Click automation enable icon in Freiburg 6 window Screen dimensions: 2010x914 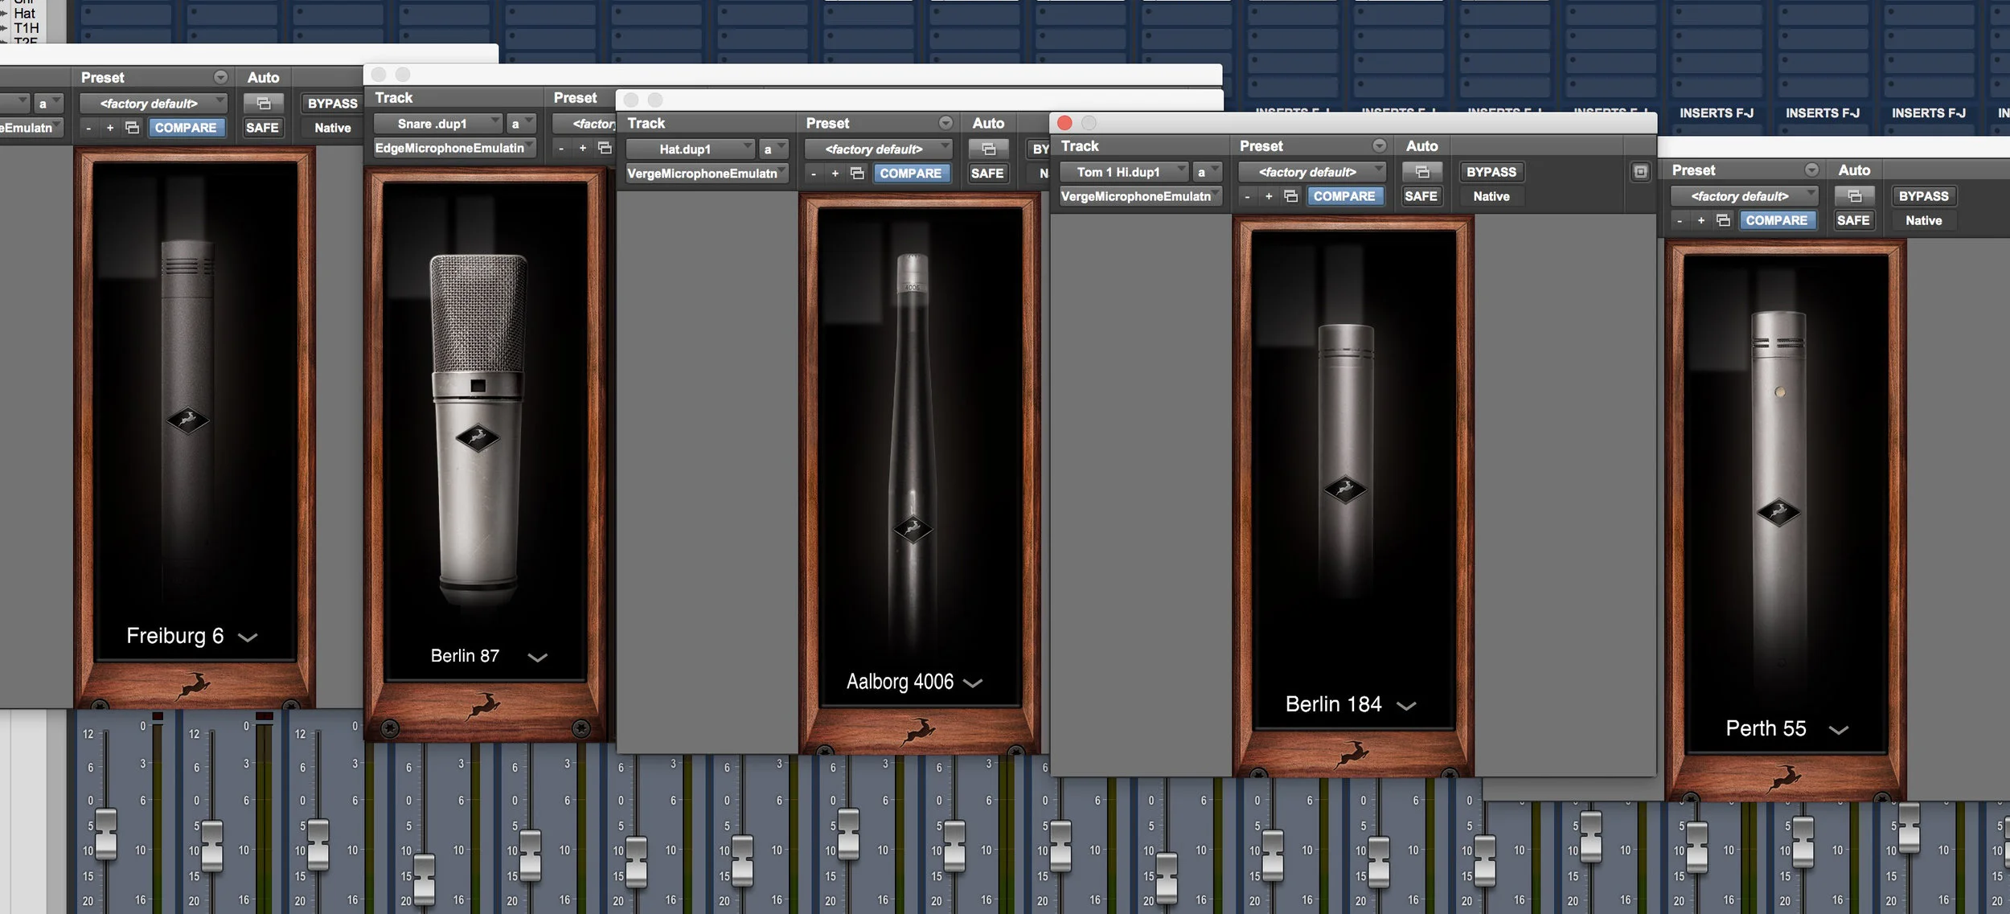263,103
